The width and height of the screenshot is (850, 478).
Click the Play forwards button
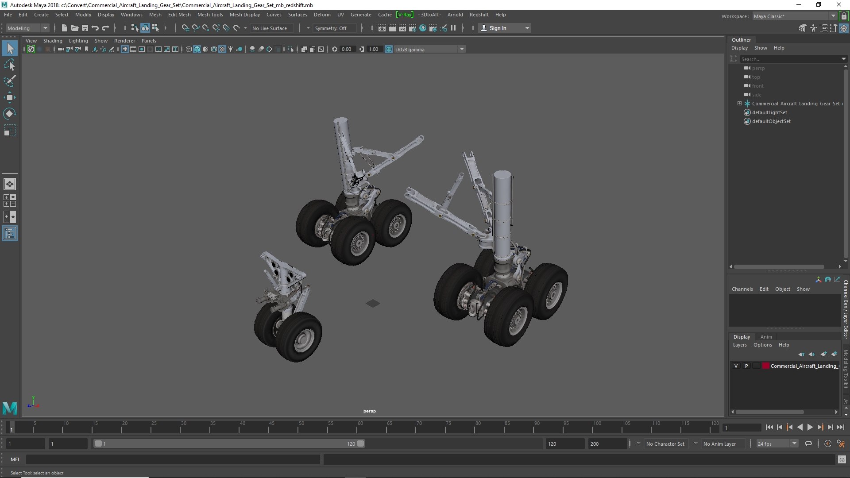(x=810, y=427)
